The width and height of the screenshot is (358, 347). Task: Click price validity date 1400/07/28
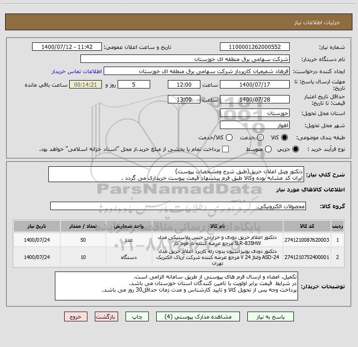click(255, 99)
